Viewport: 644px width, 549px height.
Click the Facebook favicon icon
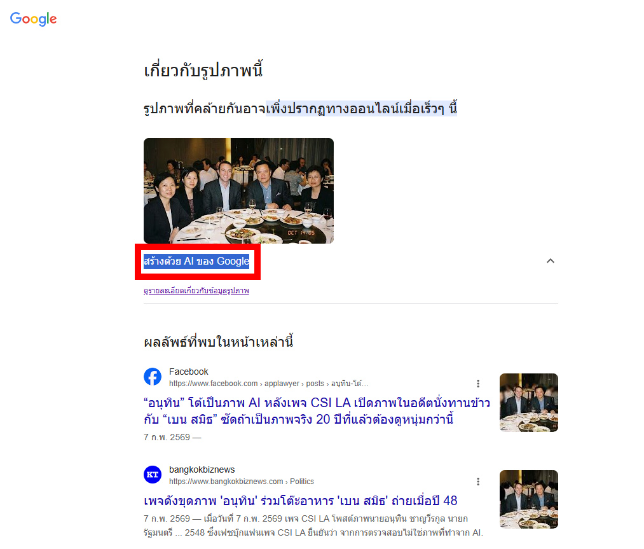click(x=153, y=377)
